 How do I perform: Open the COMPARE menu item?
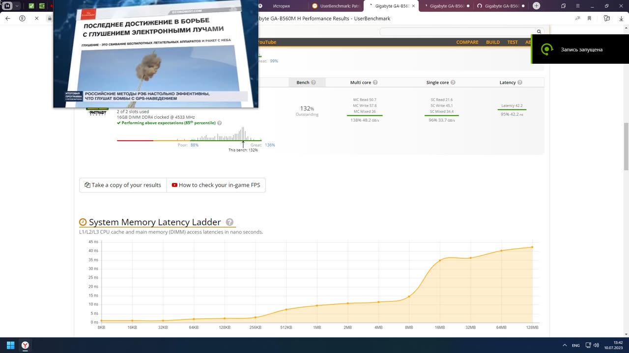click(467, 42)
